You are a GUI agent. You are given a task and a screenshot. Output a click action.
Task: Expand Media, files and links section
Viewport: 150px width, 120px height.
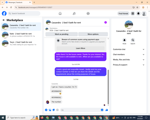[x=129, y=60]
